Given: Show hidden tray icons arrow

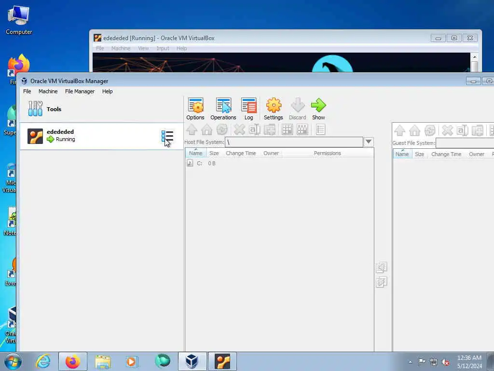Looking at the screenshot, I should [410, 362].
